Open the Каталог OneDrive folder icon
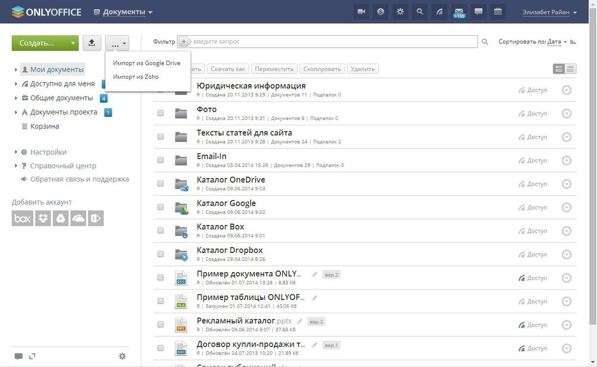 (x=181, y=184)
